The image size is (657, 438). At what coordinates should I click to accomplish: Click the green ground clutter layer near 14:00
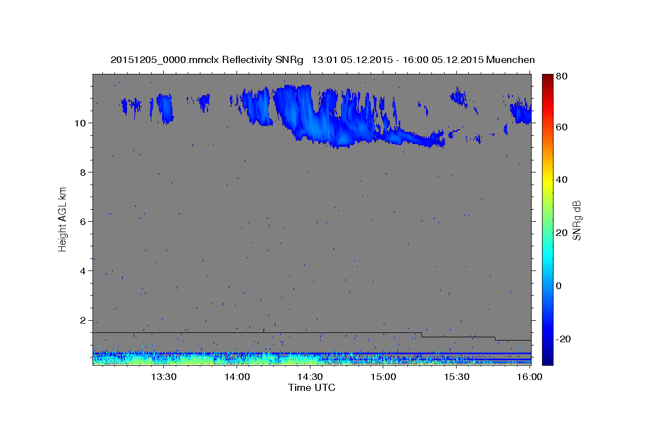[235, 360]
